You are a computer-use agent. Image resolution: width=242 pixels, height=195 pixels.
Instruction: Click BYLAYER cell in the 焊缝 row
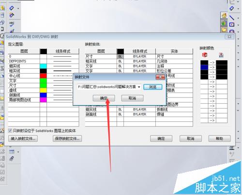point(139,114)
